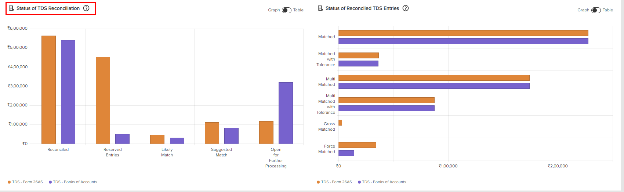Click orange Suggested Match bar
Screen dimensions: 624x192
pyautogui.click(x=212, y=133)
